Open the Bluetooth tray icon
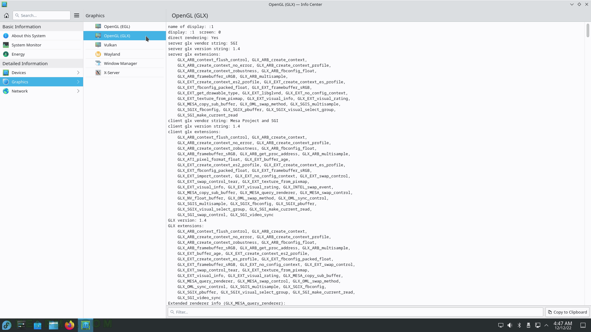This screenshot has height=332, width=591. point(519,325)
